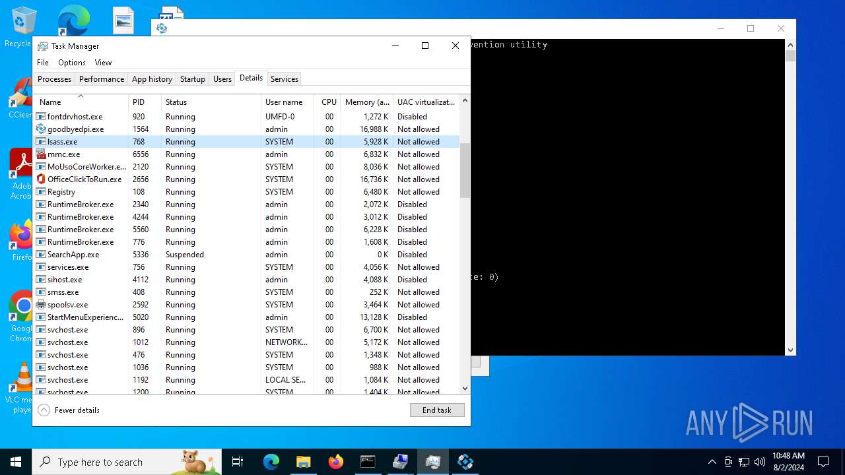Screen dimensions: 845x475
Task: Sort by the Memory column header
Action: point(368,102)
